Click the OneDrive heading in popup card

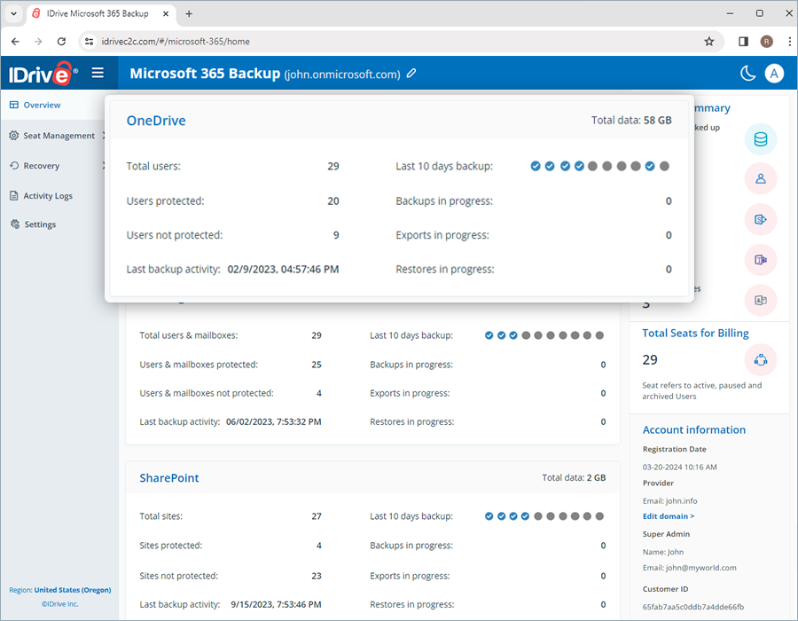point(156,121)
